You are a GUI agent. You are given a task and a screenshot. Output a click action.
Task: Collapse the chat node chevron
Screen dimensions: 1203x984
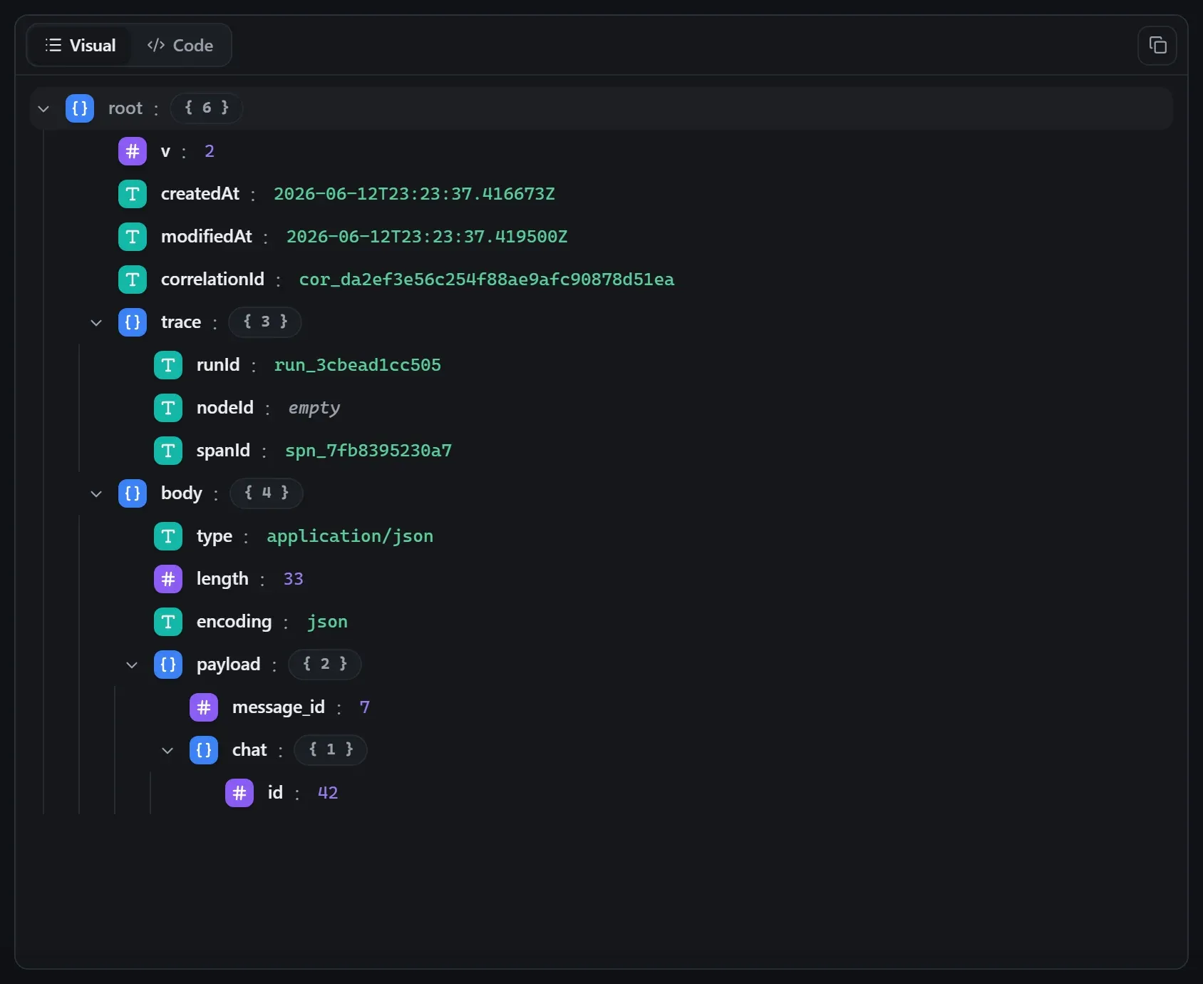click(x=167, y=750)
